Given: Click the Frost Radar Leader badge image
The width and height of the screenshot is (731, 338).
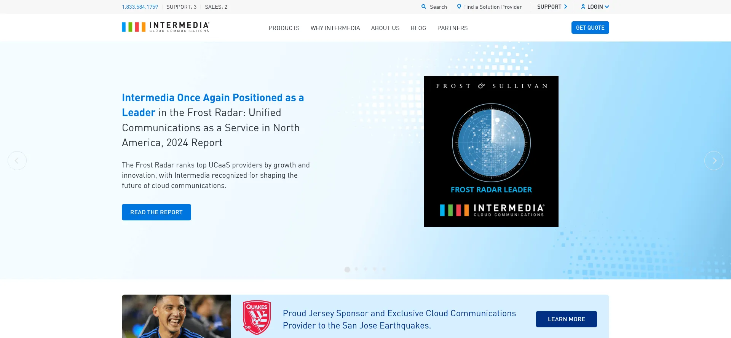Looking at the screenshot, I should tap(491, 151).
